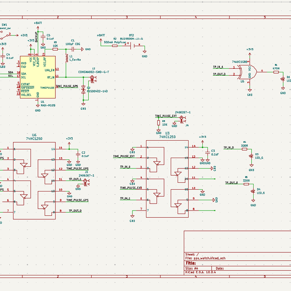Click the C5 0.1uF capacitor symbol
The image size is (291, 291).
pyautogui.click(x=43, y=37)
